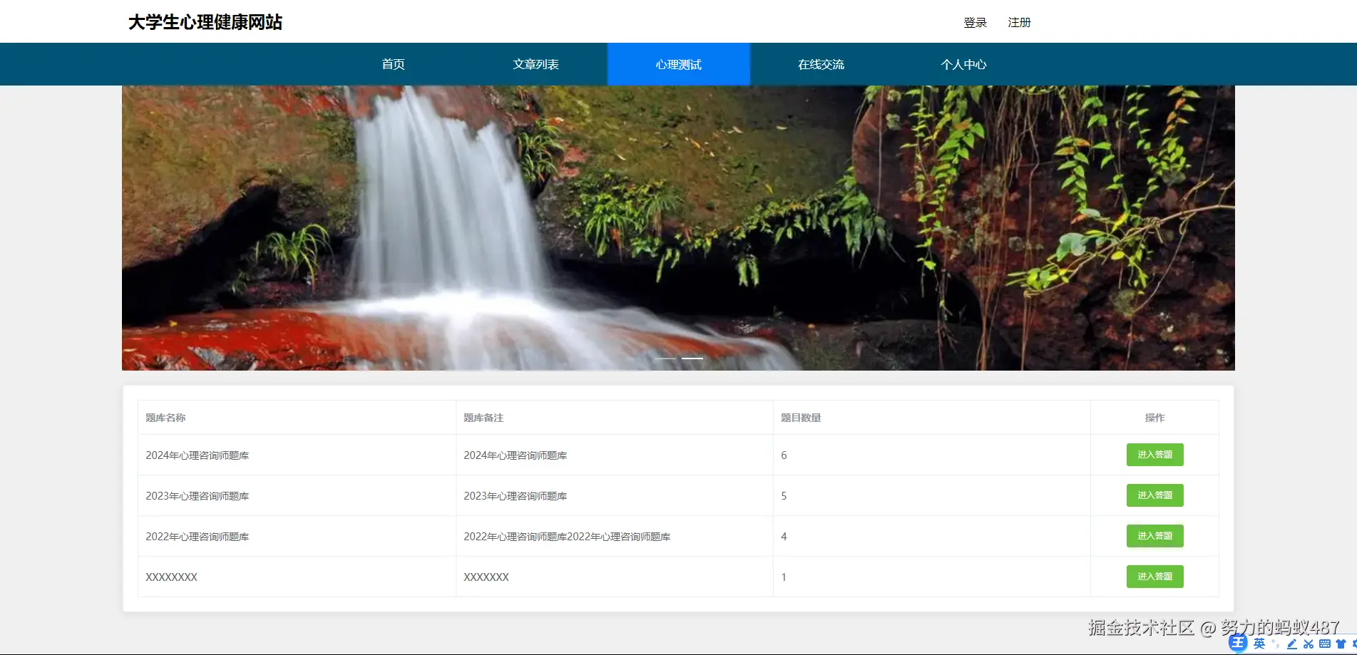Click the question count 4
Image resolution: width=1357 pixels, height=655 pixels.
784,537
